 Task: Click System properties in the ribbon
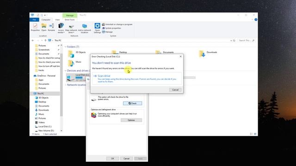111,28
